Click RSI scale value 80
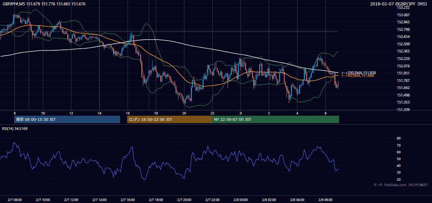The width and height of the screenshot is (432, 203). click(x=399, y=138)
